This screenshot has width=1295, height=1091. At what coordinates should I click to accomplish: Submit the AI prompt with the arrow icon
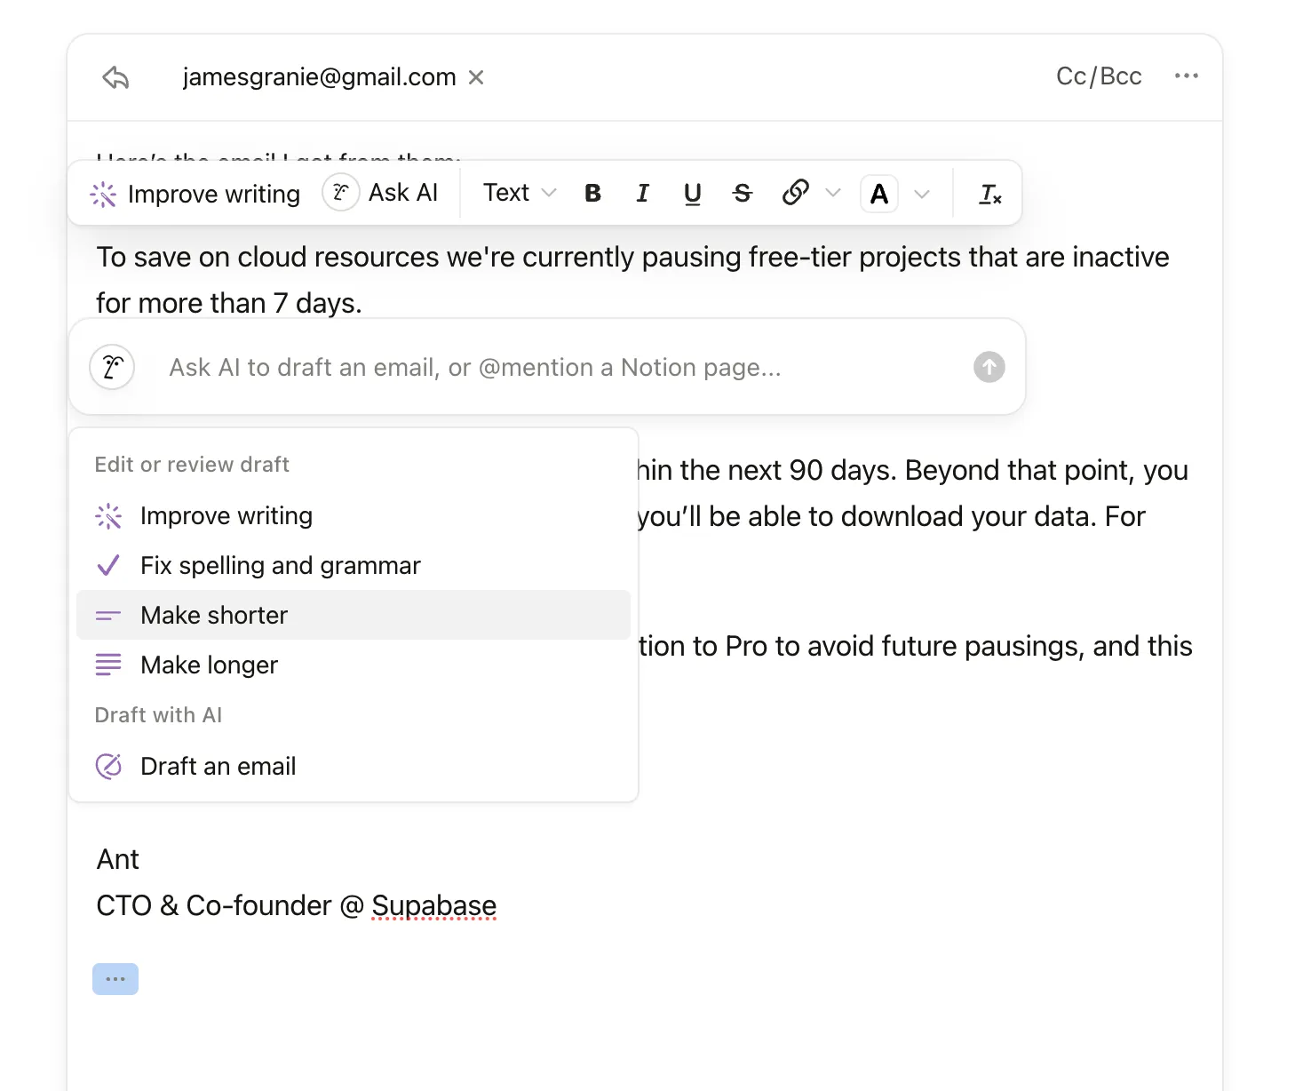pyautogui.click(x=989, y=367)
